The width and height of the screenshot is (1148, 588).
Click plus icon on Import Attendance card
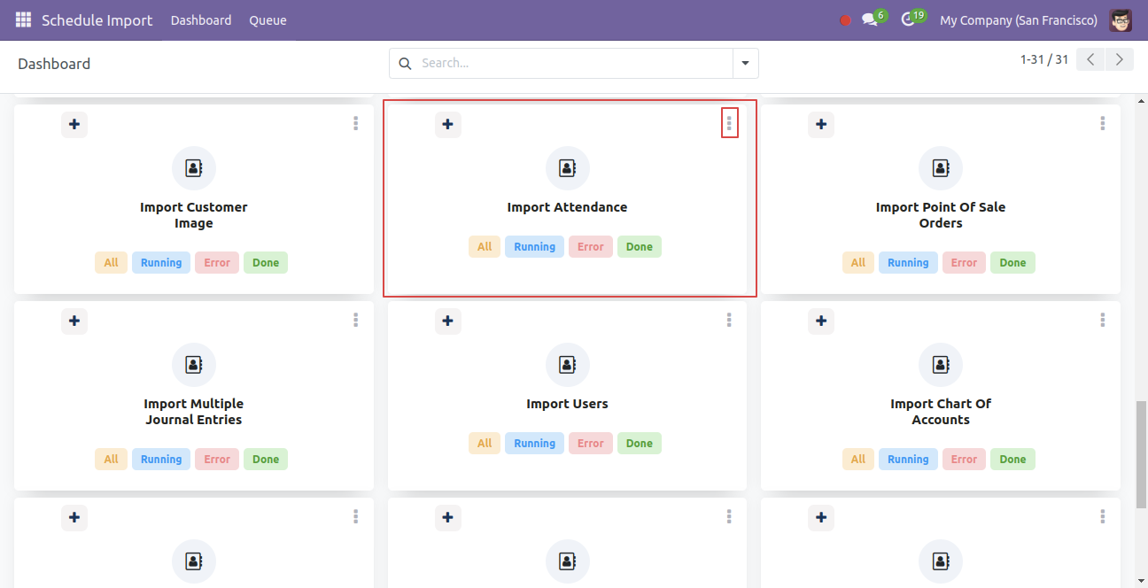tap(448, 125)
